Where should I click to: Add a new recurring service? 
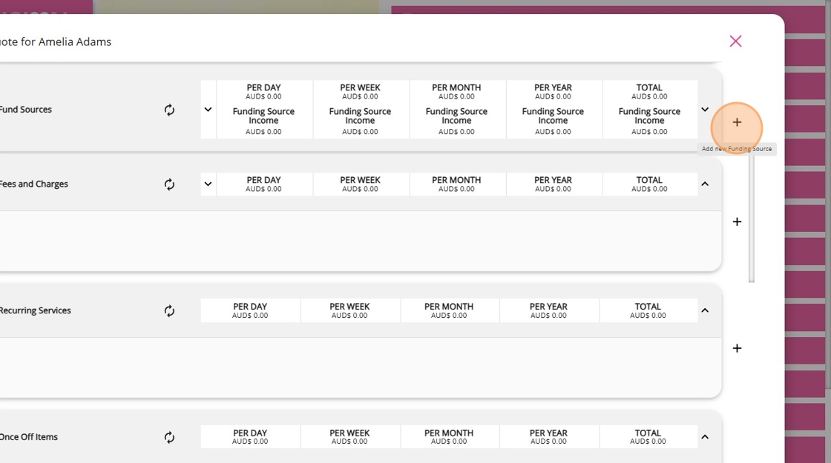(x=737, y=348)
